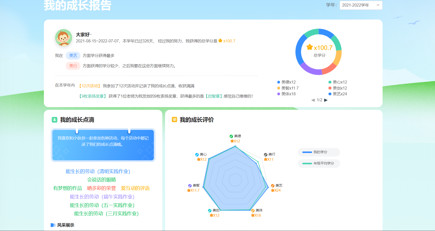Open the 【9枚表扬奖章】 link
This screenshot has height=231, width=435.
click(93, 96)
